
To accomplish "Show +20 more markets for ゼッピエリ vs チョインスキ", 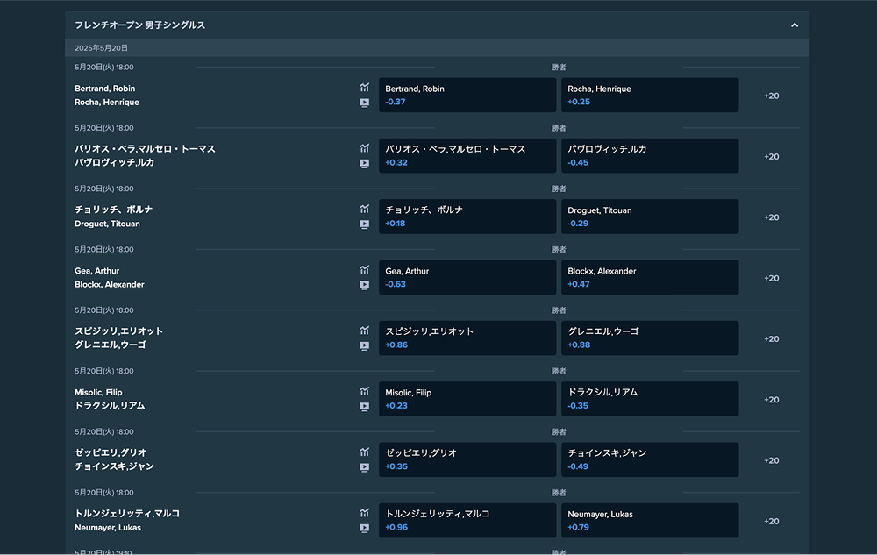I will coord(771,460).
